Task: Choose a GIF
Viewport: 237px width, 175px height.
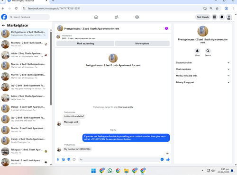Action: coord(74,159)
